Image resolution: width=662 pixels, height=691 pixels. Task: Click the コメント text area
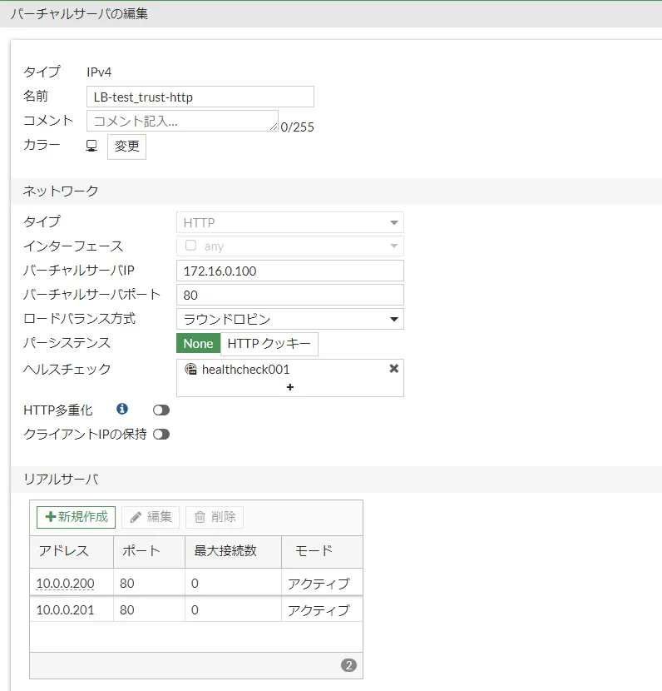(182, 121)
